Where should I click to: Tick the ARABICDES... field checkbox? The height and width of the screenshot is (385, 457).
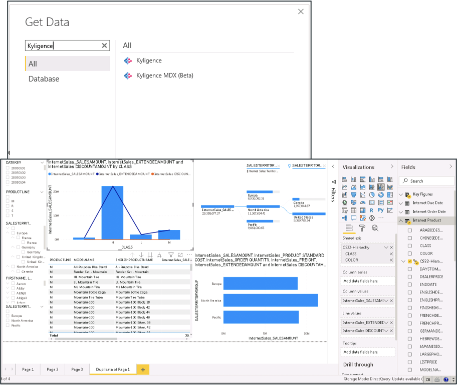pos(410,230)
